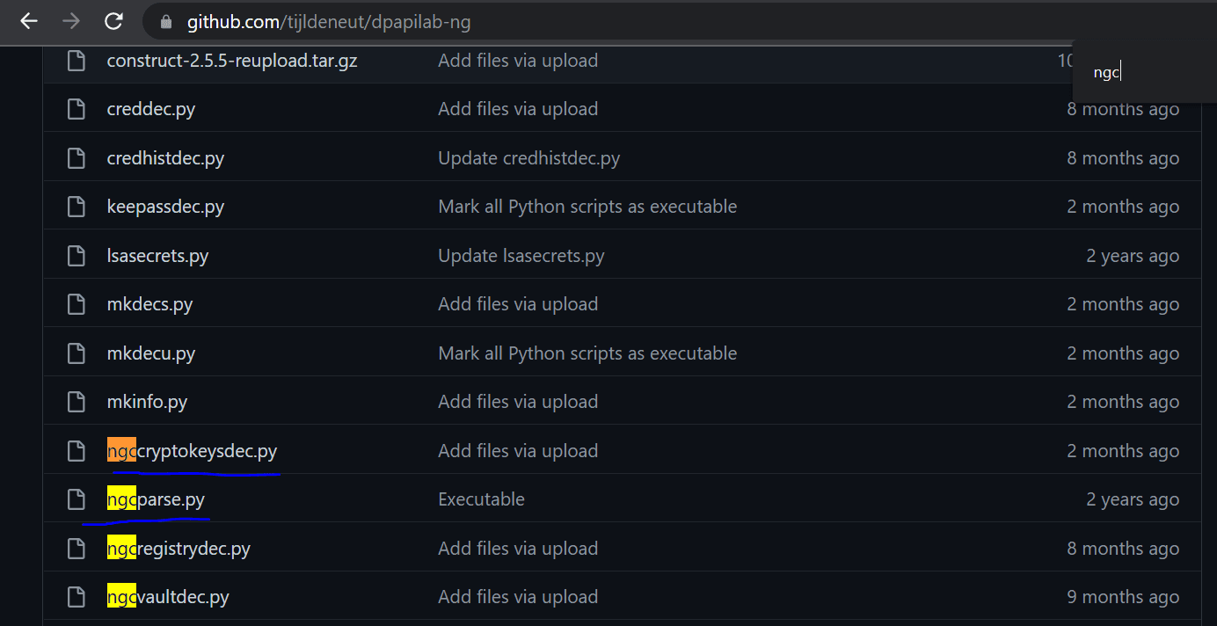Click the file icon beside ngcvaultdec.py
Viewport: 1217px width, 626px height.
(x=76, y=596)
